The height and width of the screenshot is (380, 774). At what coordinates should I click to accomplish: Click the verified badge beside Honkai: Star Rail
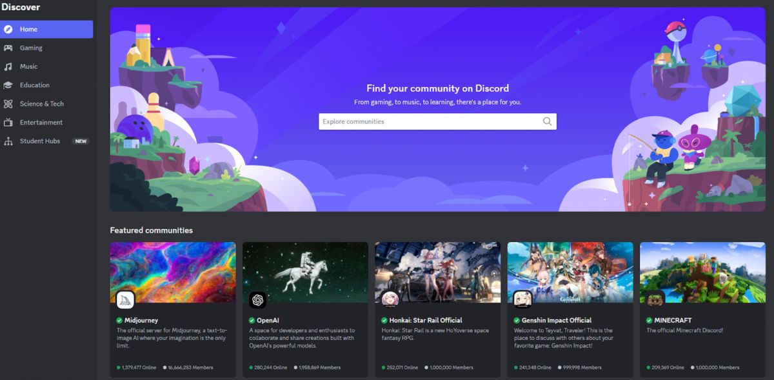pyautogui.click(x=385, y=320)
